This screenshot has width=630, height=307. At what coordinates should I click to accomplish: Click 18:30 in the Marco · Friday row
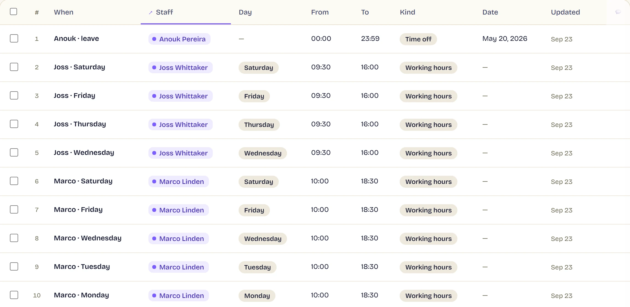pyautogui.click(x=369, y=209)
